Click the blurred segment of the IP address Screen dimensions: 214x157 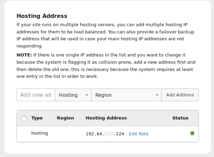(x=109, y=134)
